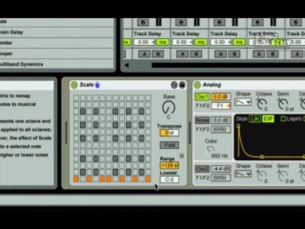The height and width of the screenshot is (229, 305).
Task: Turn off the Analog device activator
Action: coord(197,85)
